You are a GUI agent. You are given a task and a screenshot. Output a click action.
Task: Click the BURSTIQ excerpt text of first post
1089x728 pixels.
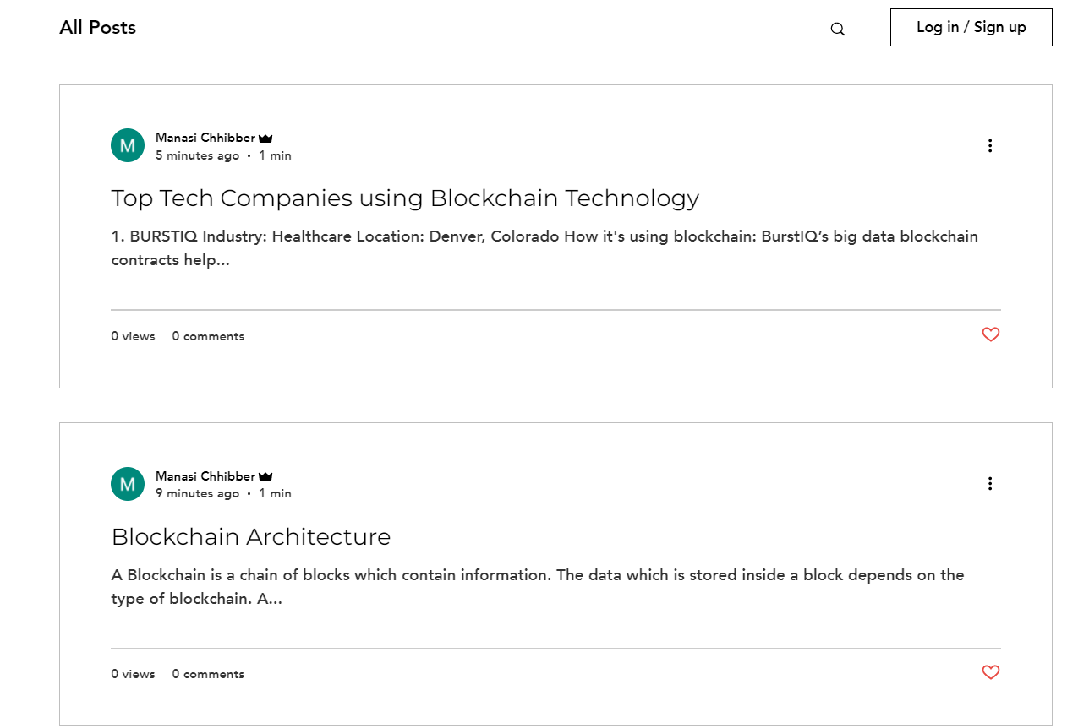(x=544, y=247)
